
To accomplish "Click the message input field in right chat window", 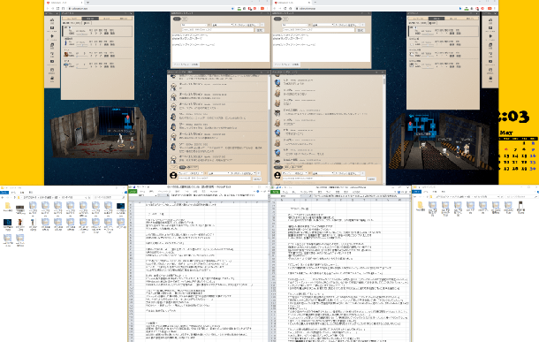I will tap(324, 179).
